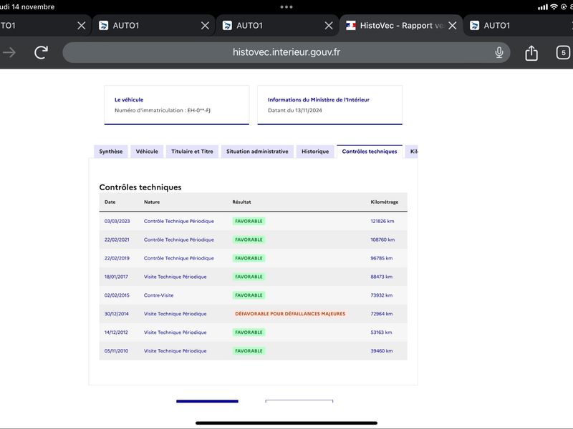Click the date 30/12/2014
The height and width of the screenshot is (429, 573).
pyautogui.click(x=116, y=314)
